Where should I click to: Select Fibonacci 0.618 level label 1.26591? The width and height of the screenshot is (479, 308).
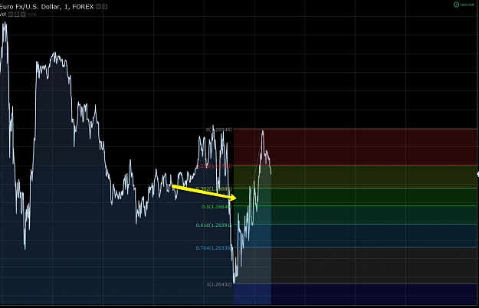point(214,225)
